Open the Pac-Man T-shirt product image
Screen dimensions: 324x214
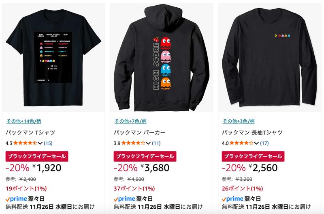pyautogui.click(x=53, y=58)
